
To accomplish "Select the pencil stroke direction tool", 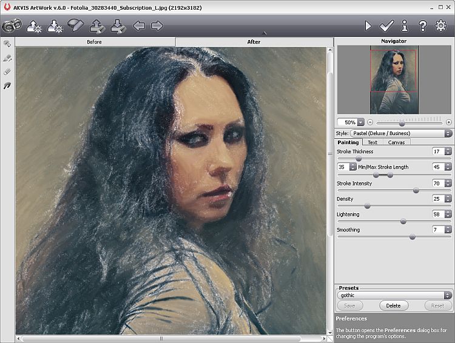I will [x=7, y=58].
